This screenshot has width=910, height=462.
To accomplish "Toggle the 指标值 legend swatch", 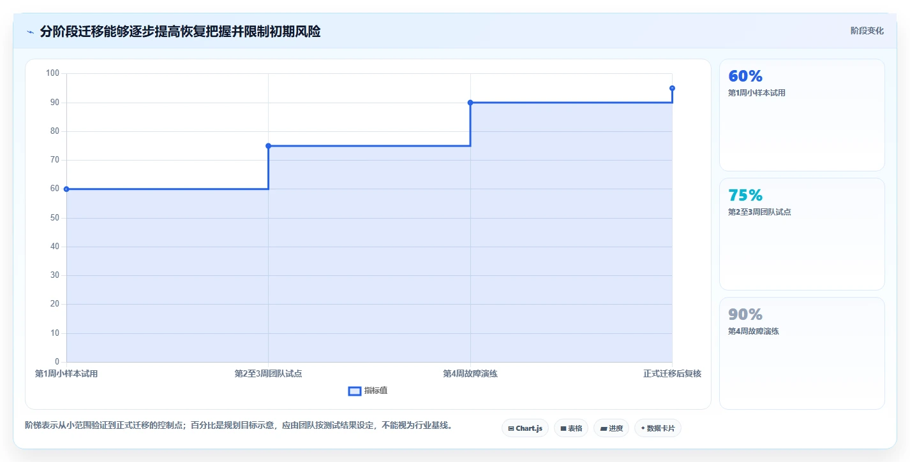I will pos(355,391).
